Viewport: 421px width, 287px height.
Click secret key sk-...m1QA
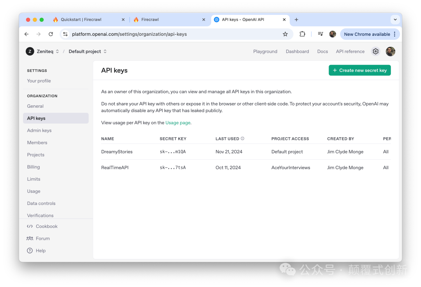[173, 152]
